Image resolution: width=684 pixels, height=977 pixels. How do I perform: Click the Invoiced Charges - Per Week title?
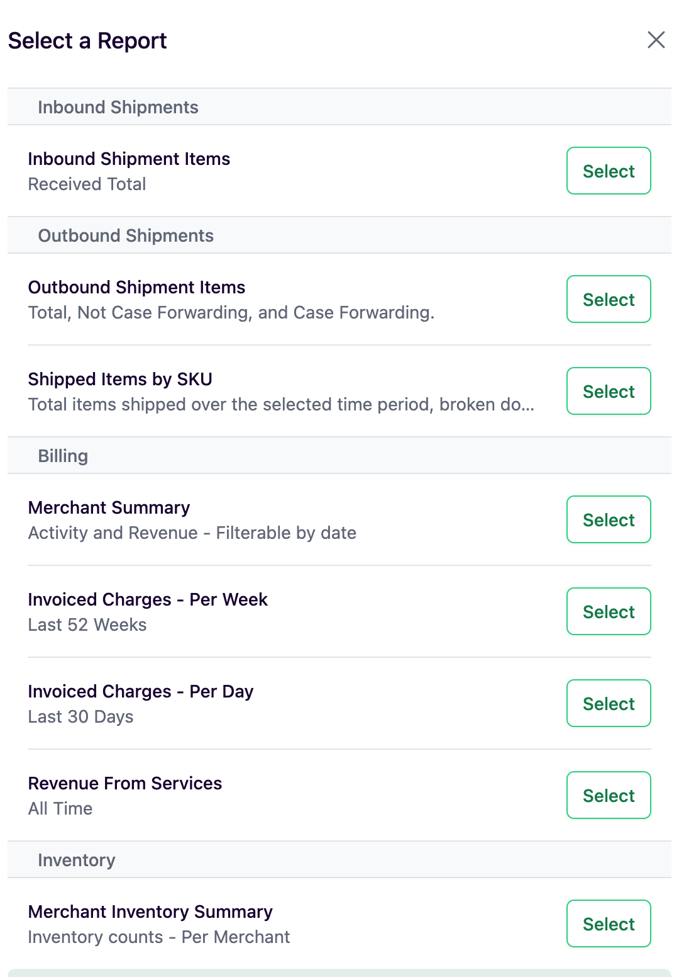click(x=148, y=599)
